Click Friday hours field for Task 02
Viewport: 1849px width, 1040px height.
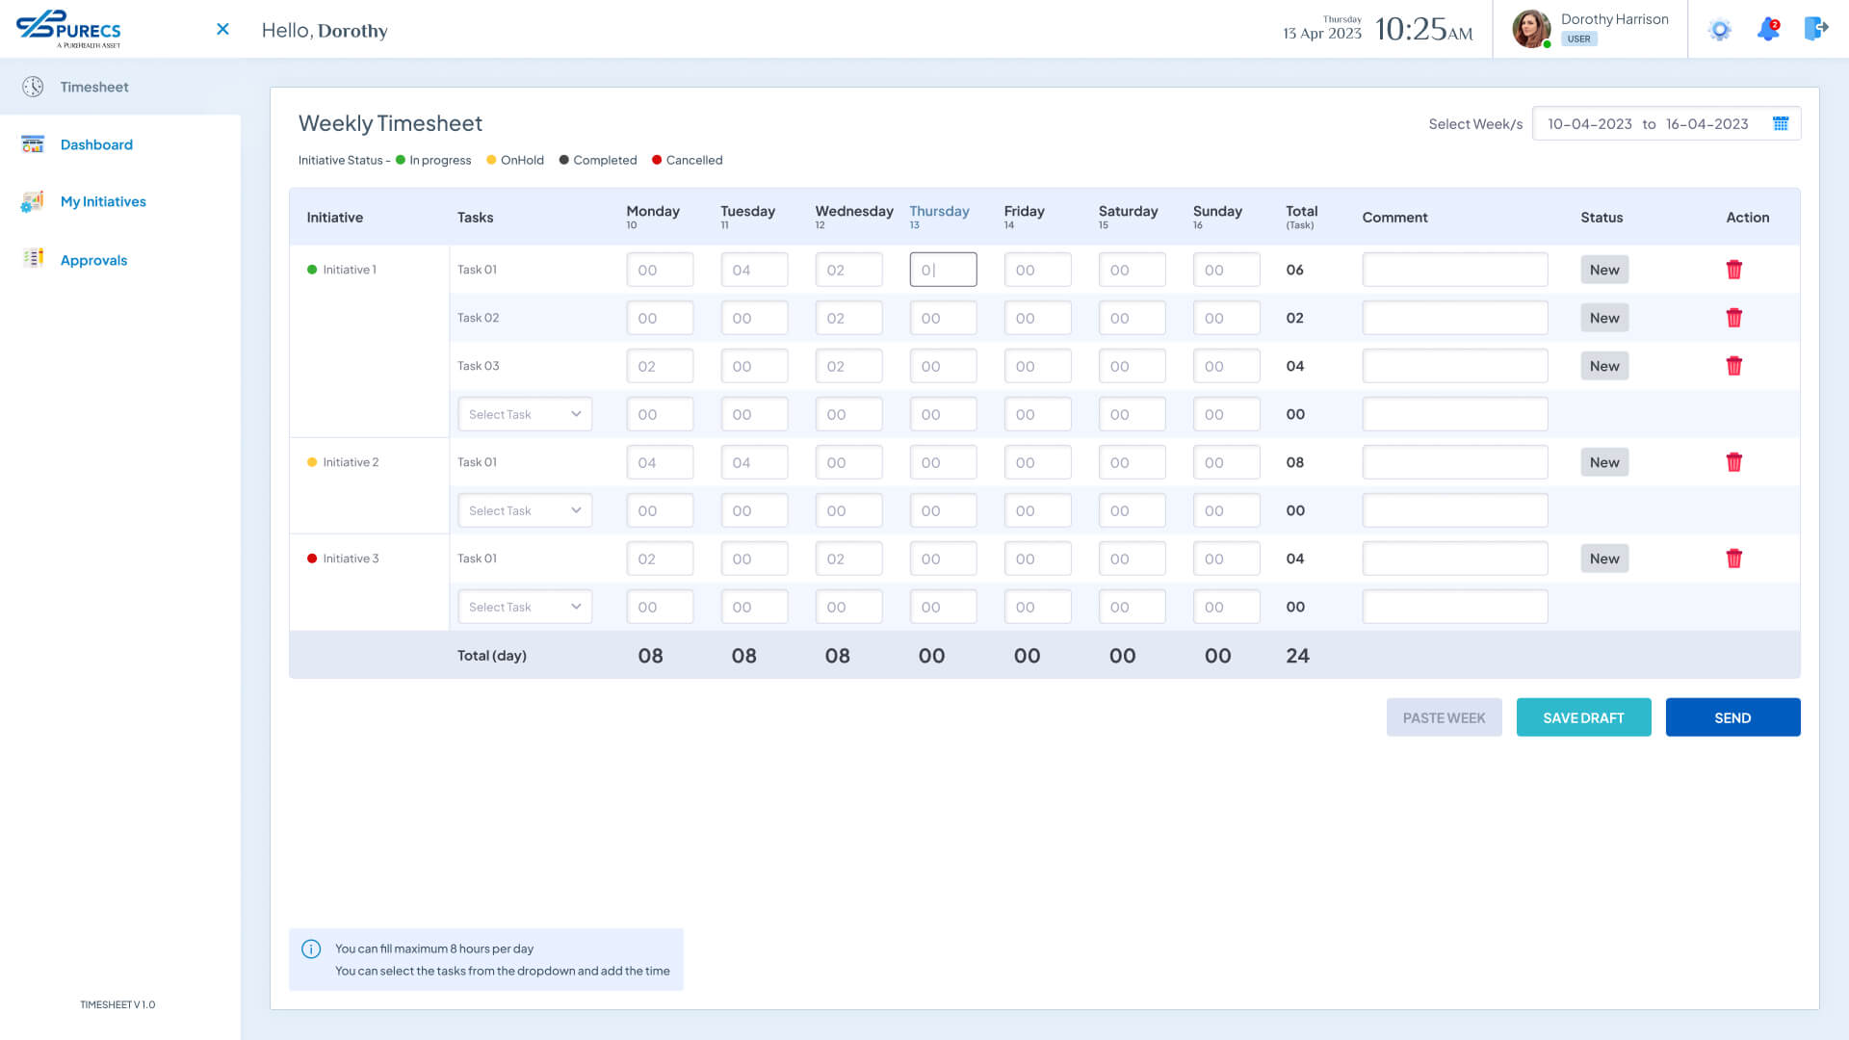(1037, 318)
